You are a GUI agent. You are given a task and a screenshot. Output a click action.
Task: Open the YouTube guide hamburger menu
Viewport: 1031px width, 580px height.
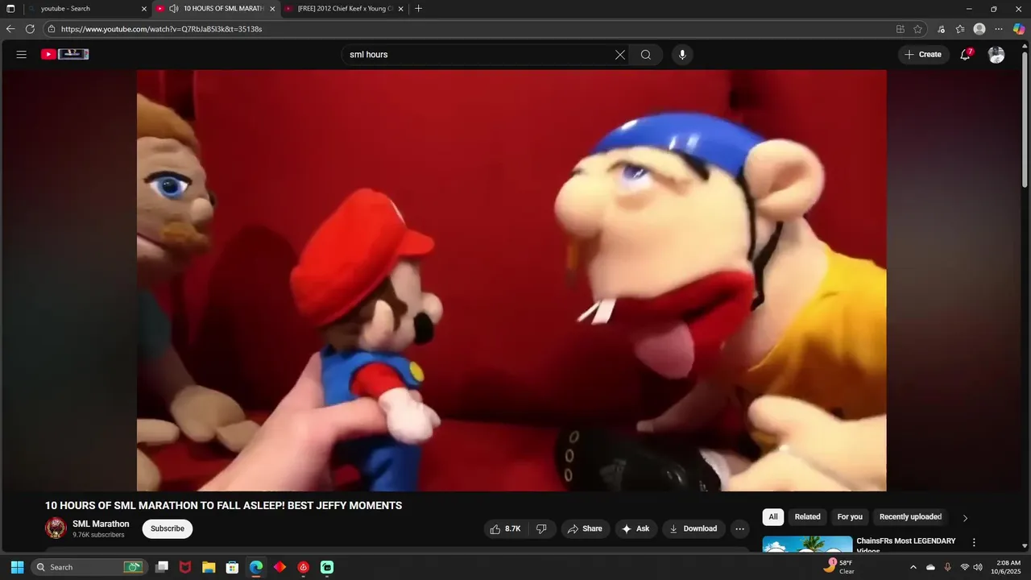22,55
